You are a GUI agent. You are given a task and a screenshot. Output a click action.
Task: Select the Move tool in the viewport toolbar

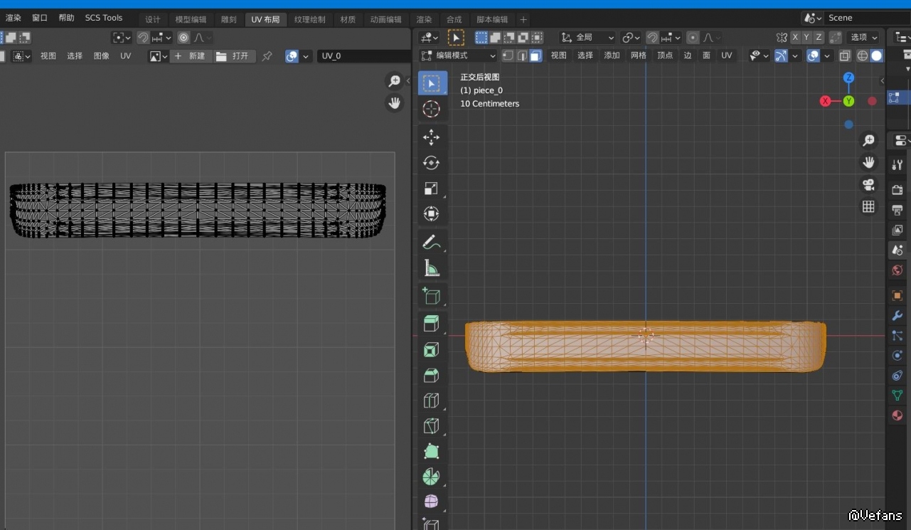(x=431, y=137)
